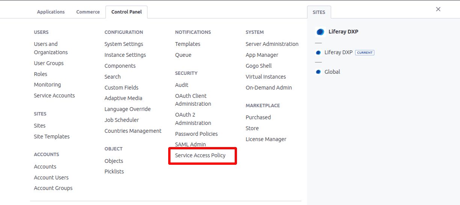Close the applications menu with X
460x205 pixels.
(438, 9)
